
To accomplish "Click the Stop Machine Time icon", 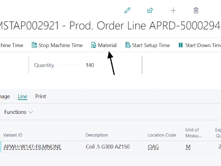I will pos(34,45).
